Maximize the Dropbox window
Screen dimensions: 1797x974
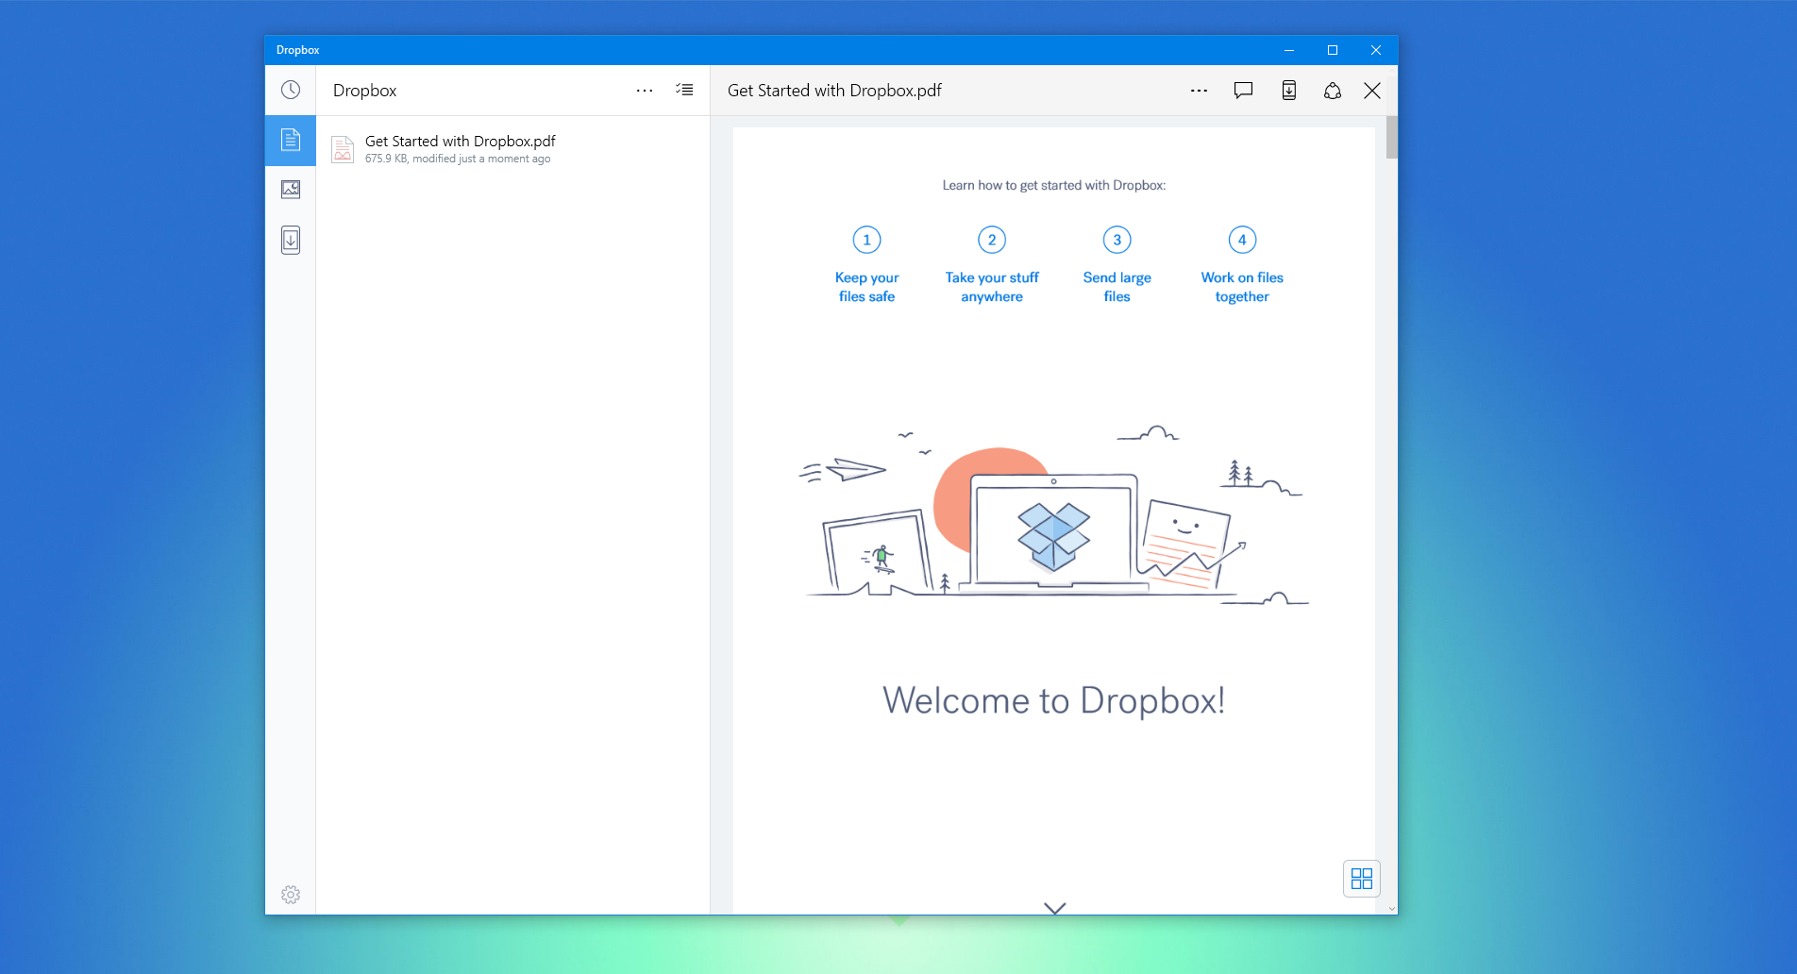pos(1333,50)
